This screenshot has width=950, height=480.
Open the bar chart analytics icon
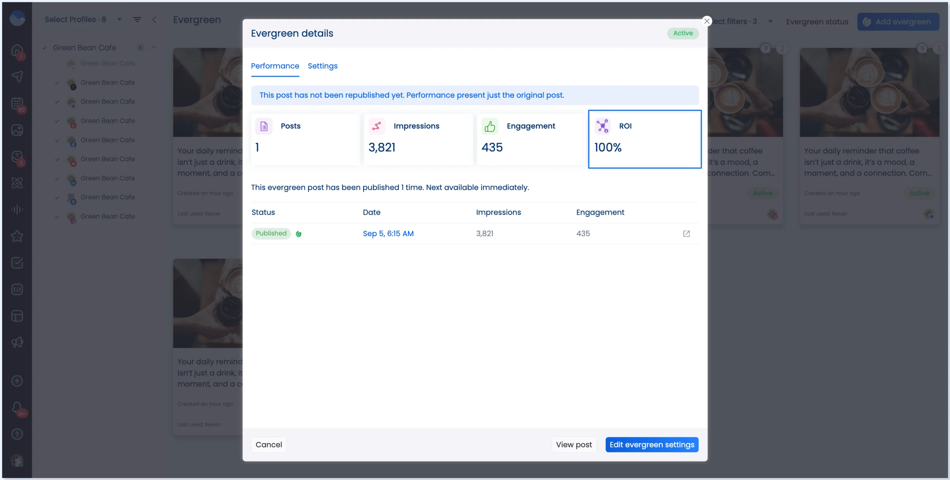(x=17, y=289)
